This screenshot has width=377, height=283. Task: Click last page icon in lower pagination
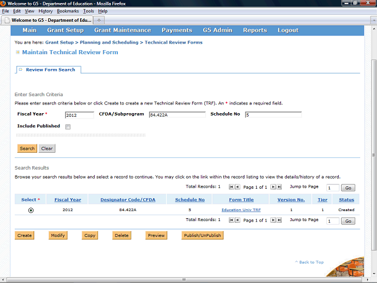(279, 220)
